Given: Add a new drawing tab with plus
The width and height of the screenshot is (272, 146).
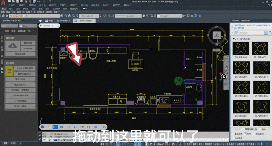Looking at the screenshot, I should tap(98, 21).
